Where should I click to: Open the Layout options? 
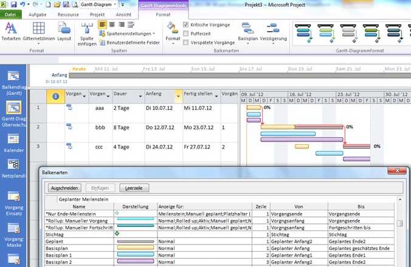click(x=64, y=32)
